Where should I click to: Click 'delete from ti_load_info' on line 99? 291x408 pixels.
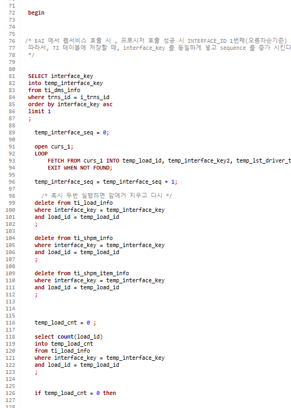click(x=74, y=203)
